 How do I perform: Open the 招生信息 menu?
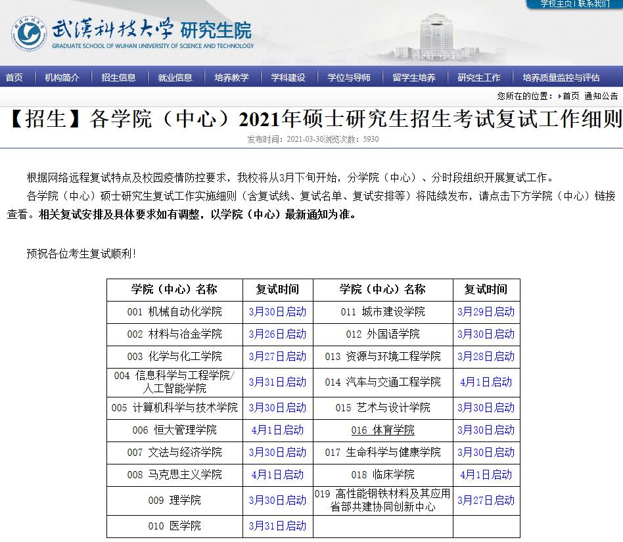coord(118,78)
